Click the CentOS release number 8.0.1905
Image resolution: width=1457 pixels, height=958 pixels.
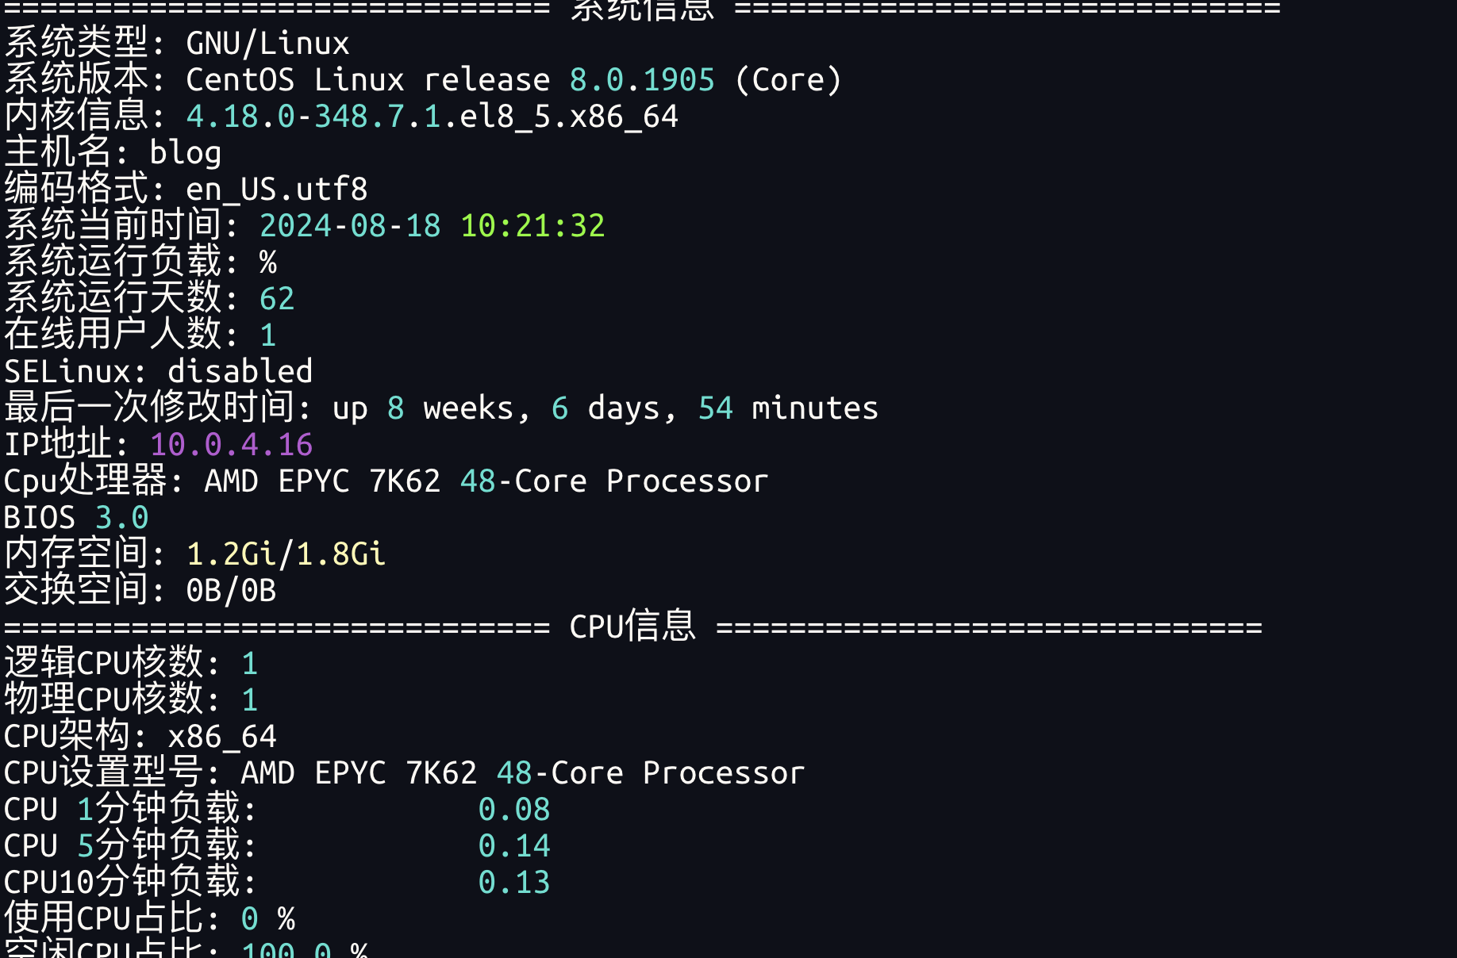(642, 80)
